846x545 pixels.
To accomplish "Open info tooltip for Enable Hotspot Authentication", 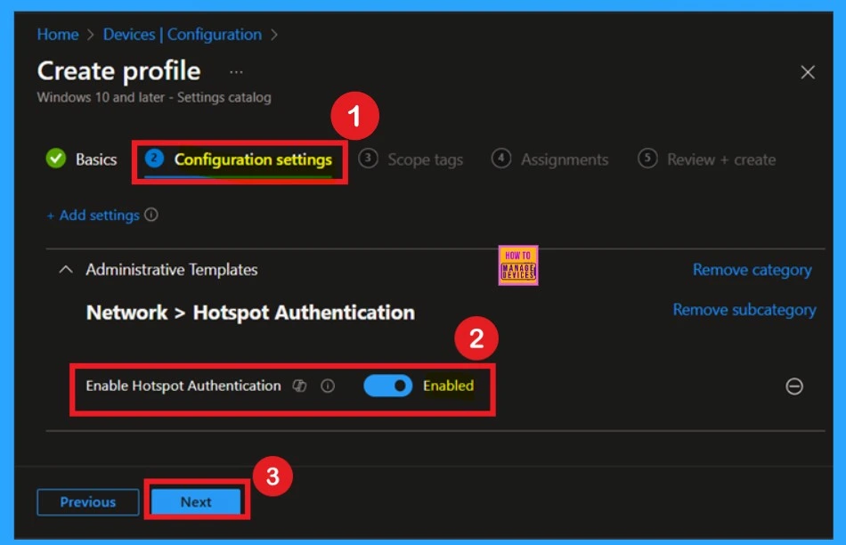I will [x=328, y=386].
